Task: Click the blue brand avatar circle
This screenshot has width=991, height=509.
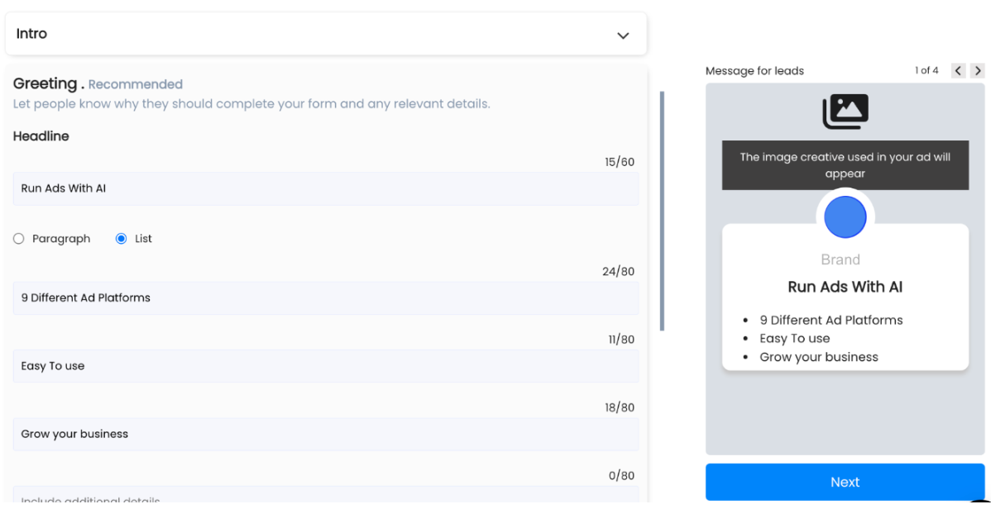Action: pyautogui.click(x=845, y=217)
